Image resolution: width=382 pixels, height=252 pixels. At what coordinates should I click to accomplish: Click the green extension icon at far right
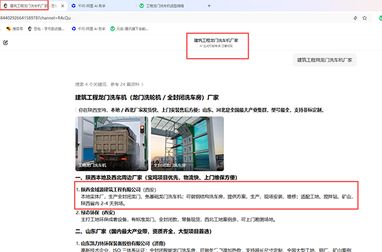click(380, 18)
